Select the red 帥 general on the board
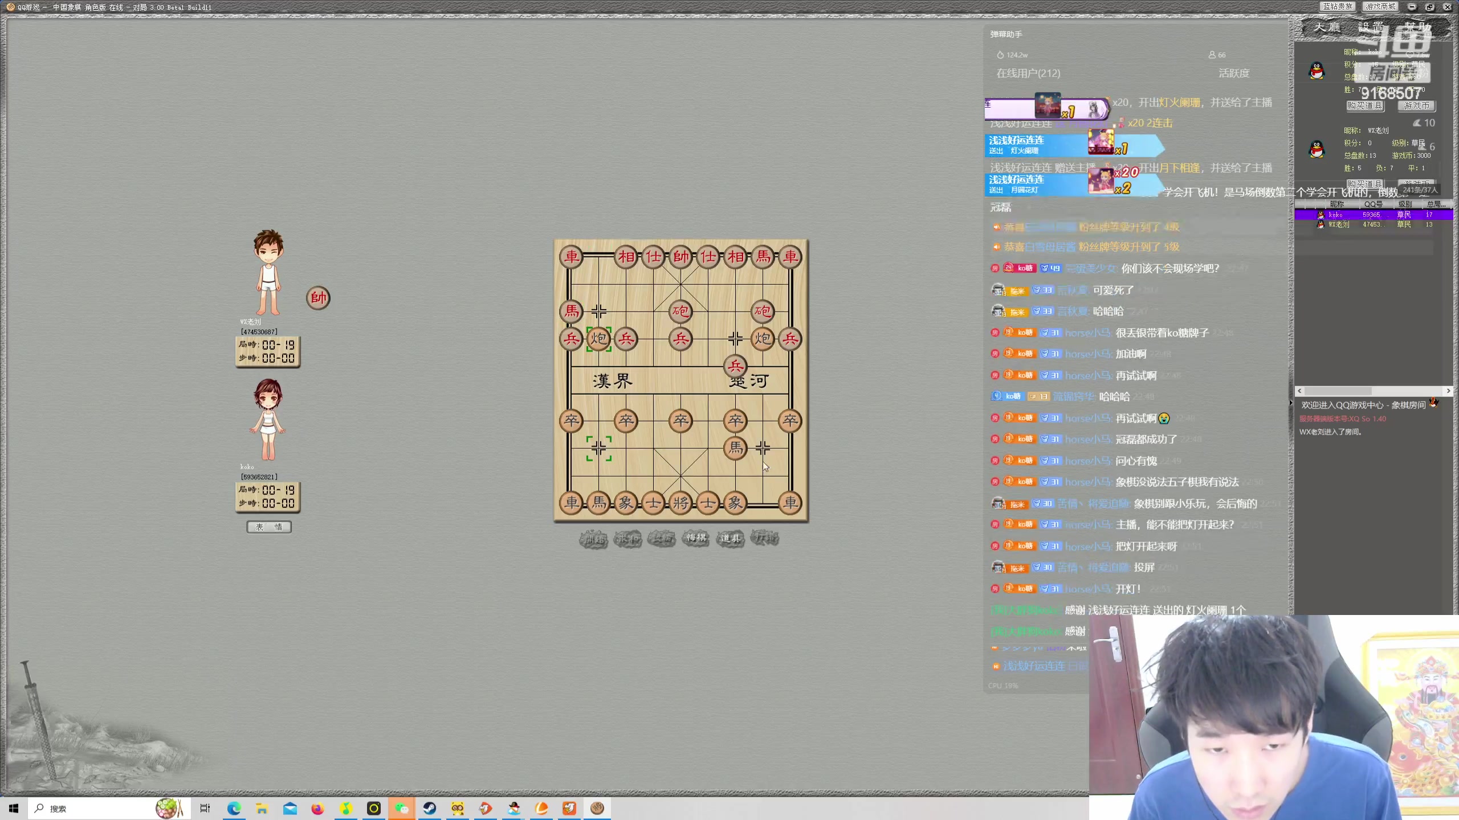 tap(680, 257)
